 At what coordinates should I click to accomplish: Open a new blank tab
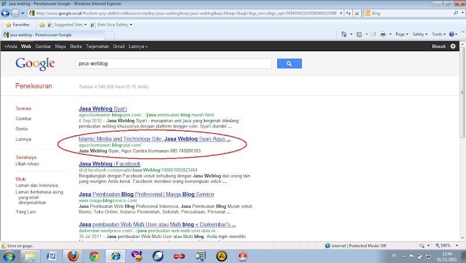click(x=110, y=35)
